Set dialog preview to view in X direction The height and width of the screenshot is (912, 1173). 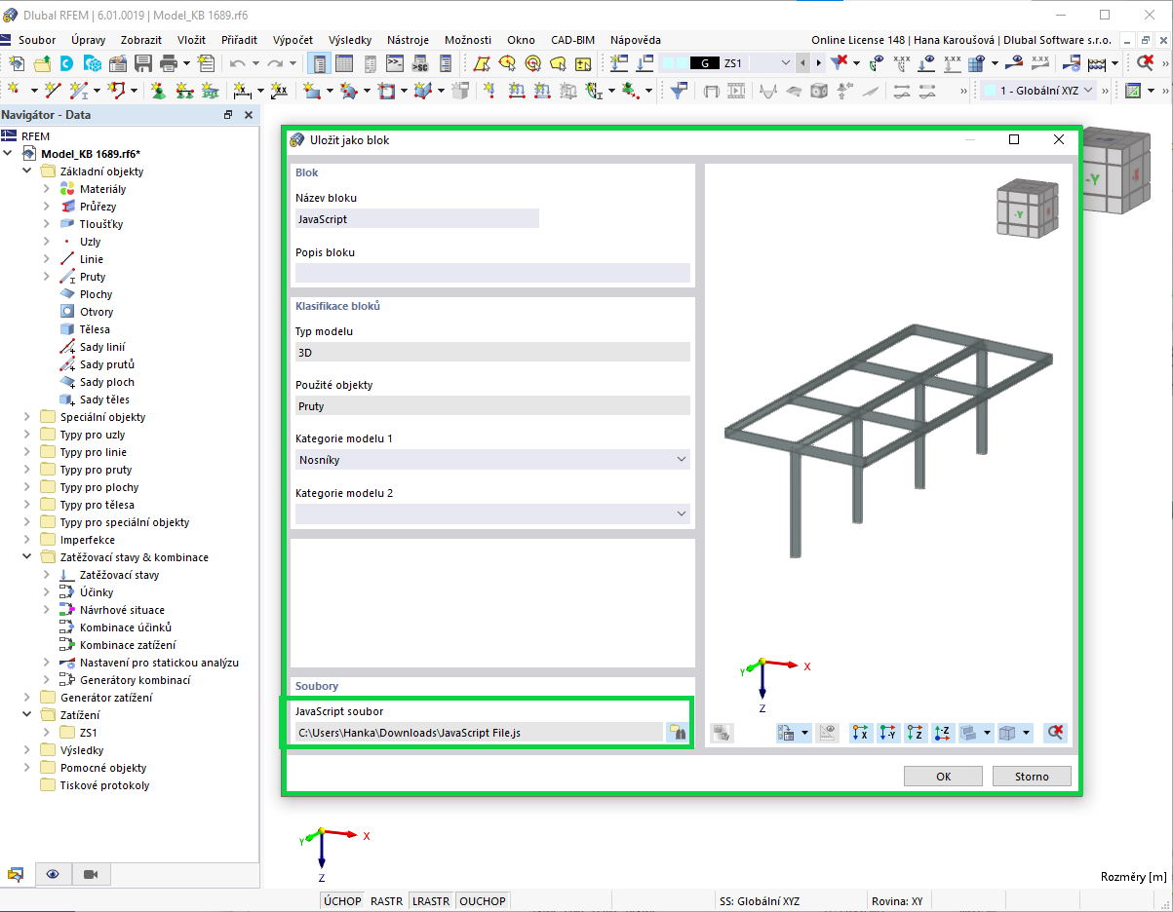point(860,733)
